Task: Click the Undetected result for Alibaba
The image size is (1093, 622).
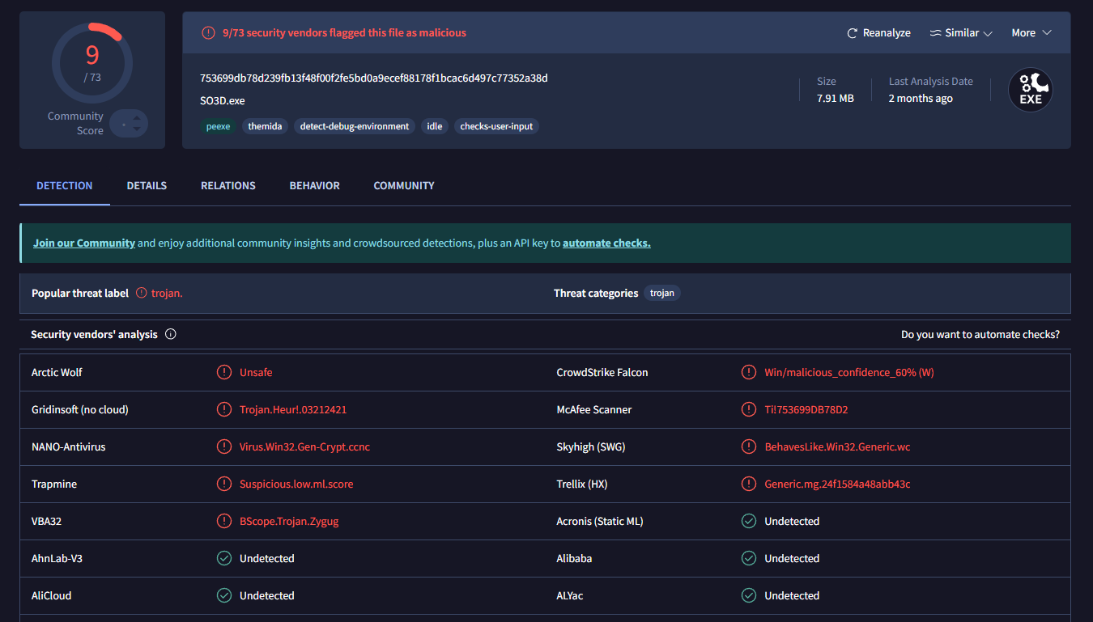Action: [792, 558]
